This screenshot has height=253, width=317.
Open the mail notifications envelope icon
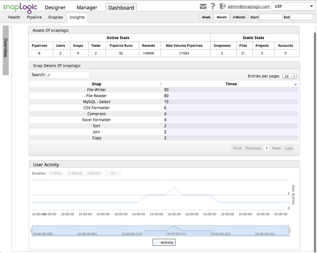coord(203,7)
